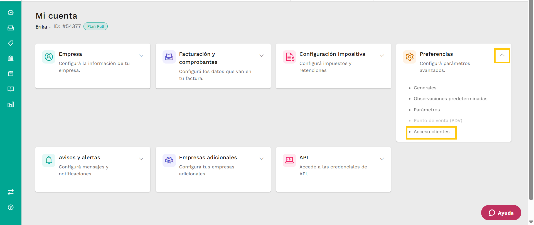Select Parámetros in Preferencias list

(427, 110)
